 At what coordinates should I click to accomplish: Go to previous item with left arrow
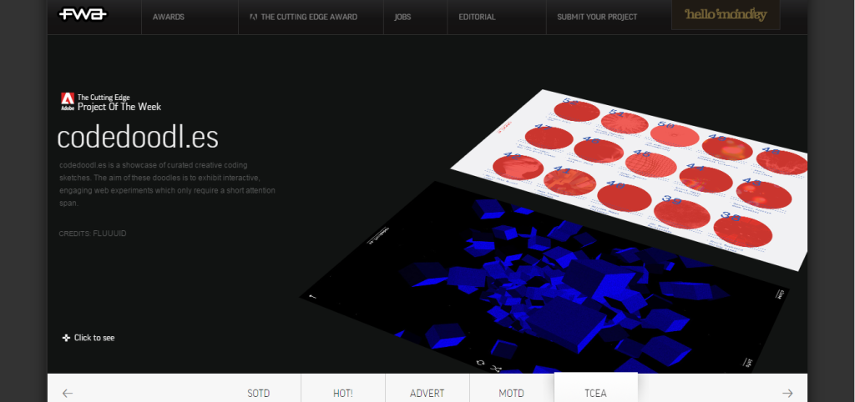coord(68,393)
